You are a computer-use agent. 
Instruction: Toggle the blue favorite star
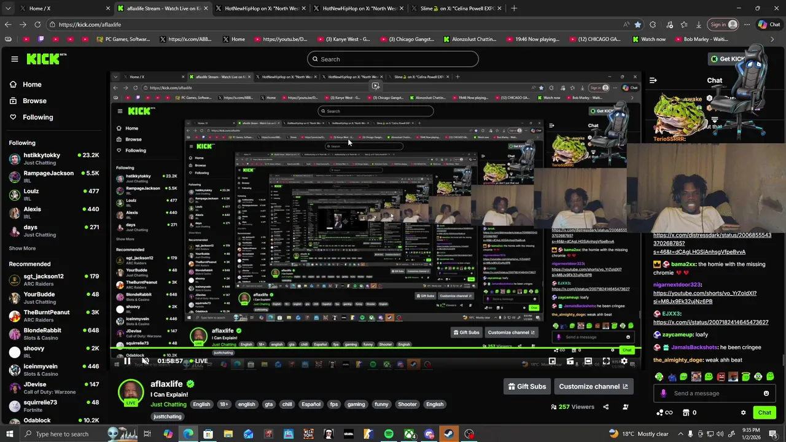pyautogui.click(x=638, y=25)
